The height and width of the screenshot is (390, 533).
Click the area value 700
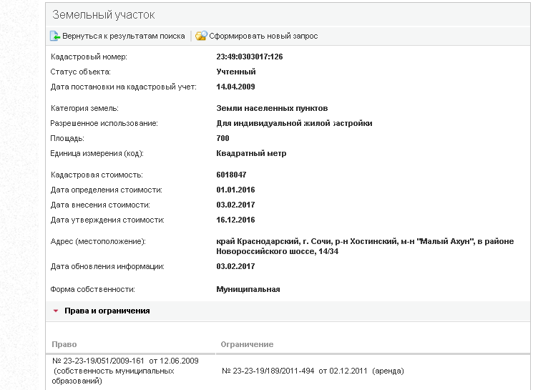223,138
